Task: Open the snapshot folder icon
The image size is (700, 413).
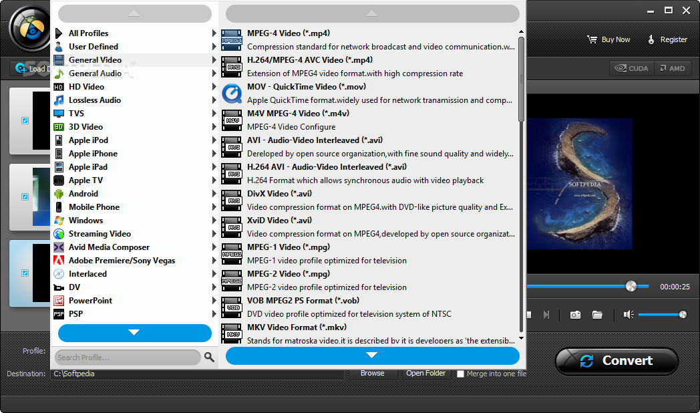Action: coord(597,315)
